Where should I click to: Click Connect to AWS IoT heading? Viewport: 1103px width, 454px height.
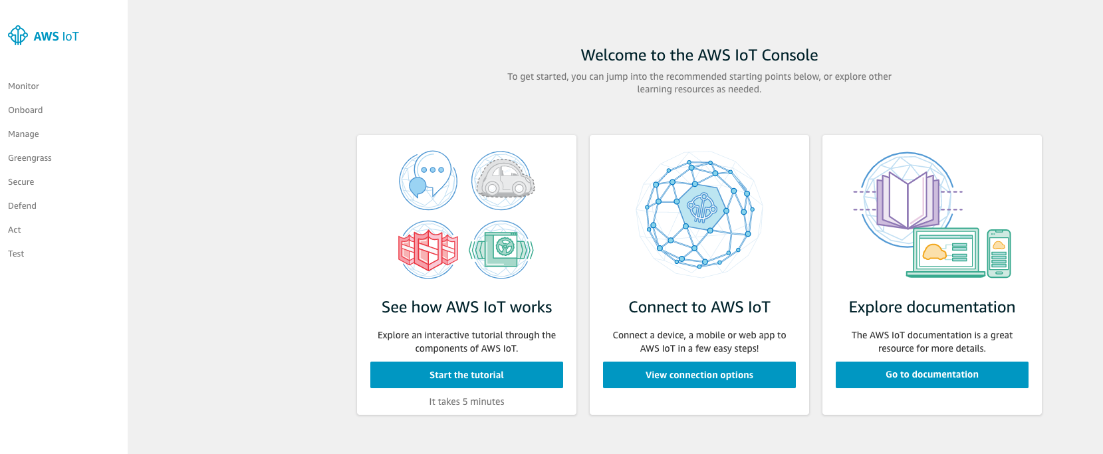pos(699,307)
